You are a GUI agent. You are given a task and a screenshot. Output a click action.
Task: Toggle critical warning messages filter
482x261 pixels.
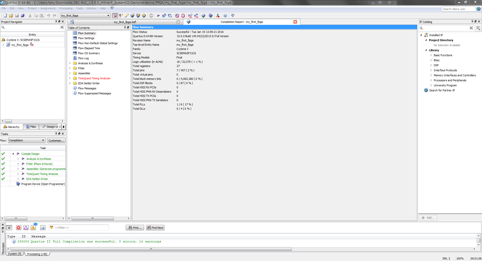(26, 228)
